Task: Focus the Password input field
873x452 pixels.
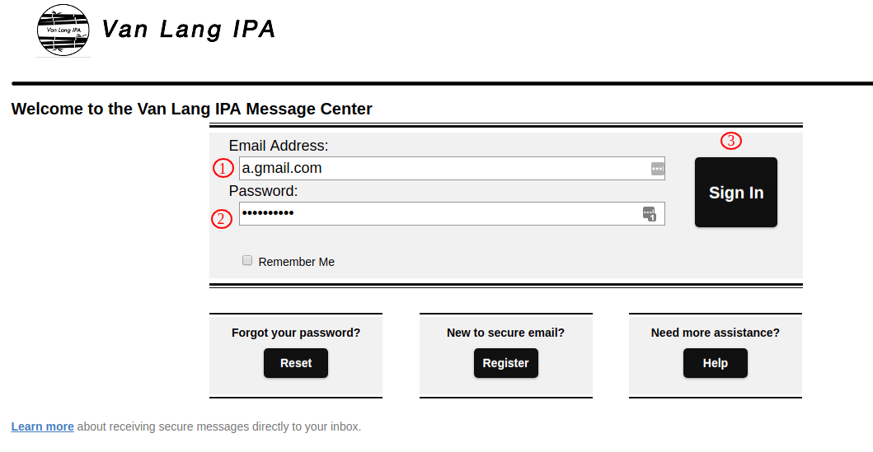Action: 452,213
